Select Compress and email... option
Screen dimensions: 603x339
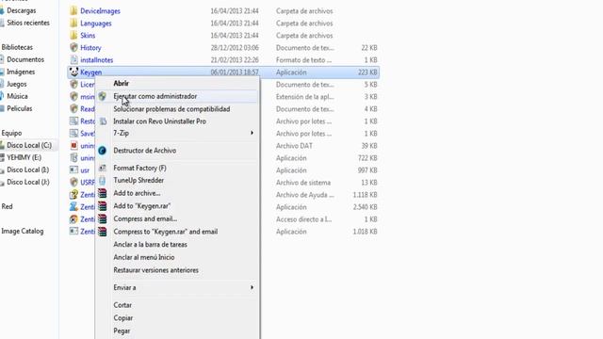click(x=145, y=218)
